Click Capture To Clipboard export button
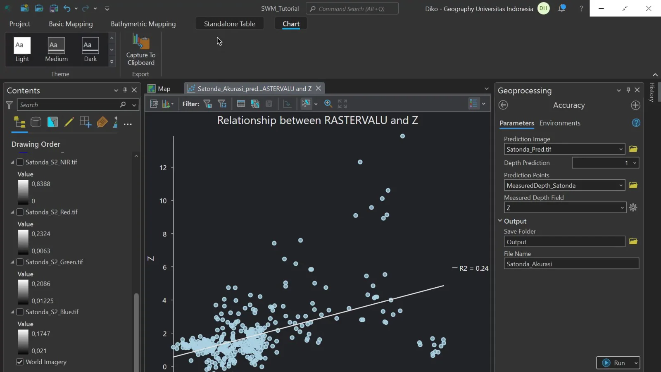The image size is (661, 372). click(141, 50)
